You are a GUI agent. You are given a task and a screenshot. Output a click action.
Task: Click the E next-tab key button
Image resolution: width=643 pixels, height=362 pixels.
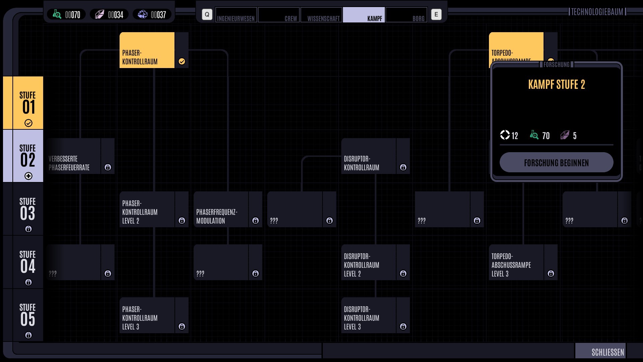[x=436, y=14]
